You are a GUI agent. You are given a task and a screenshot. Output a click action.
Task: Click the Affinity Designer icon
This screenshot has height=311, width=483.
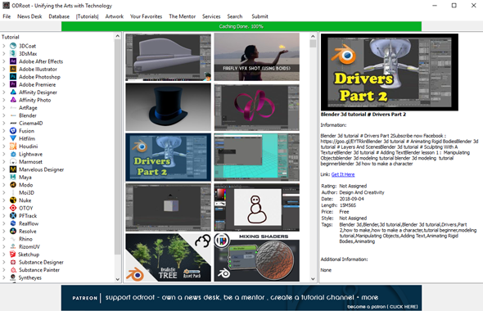click(x=13, y=92)
